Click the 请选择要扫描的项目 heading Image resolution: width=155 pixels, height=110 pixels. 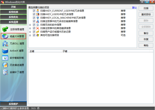pyautogui.click(x=39, y=7)
